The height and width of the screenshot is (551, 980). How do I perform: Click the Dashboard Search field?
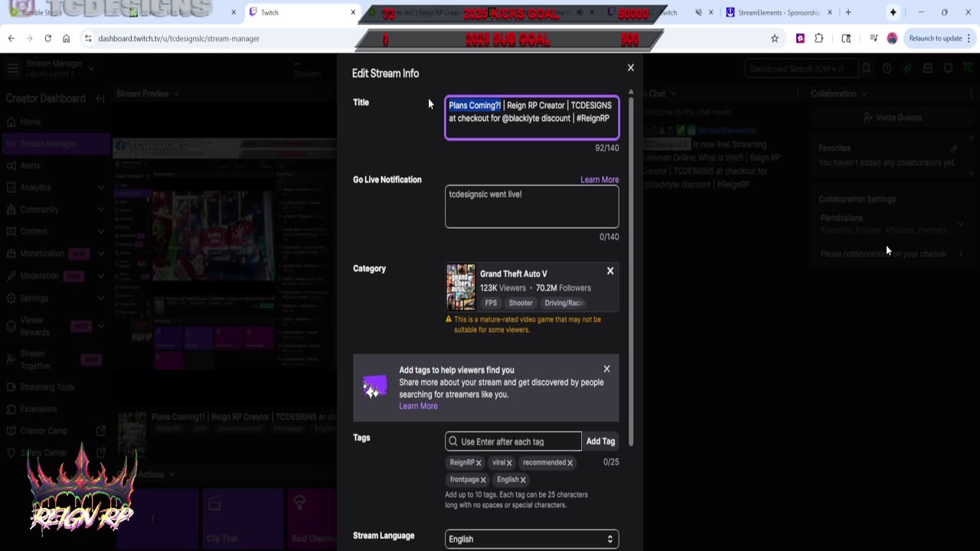802,69
